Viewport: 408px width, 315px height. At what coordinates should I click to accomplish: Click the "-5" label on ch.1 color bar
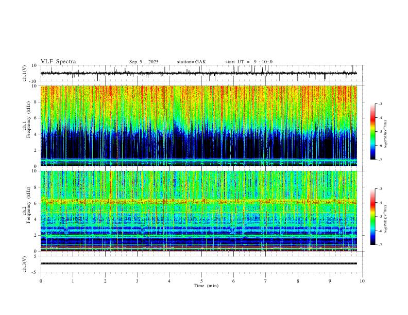click(380, 132)
